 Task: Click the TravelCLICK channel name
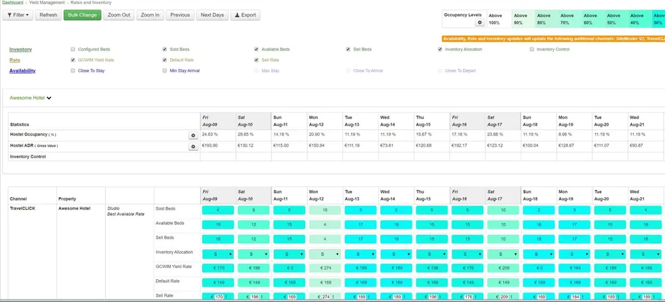[x=21, y=208]
